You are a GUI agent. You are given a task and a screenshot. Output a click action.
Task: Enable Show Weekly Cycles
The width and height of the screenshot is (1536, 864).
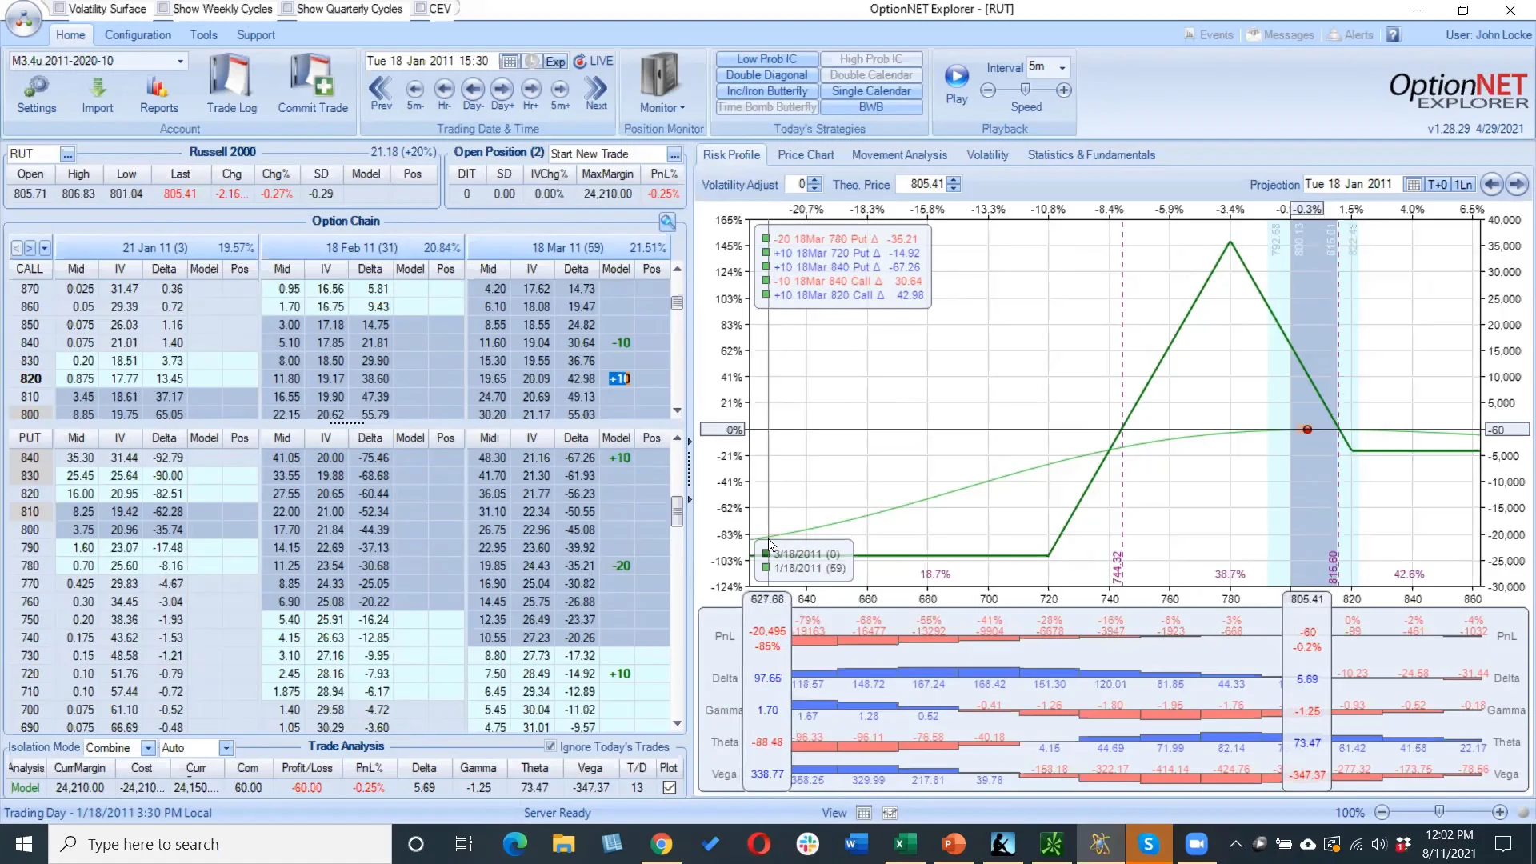[x=163, y=9]
